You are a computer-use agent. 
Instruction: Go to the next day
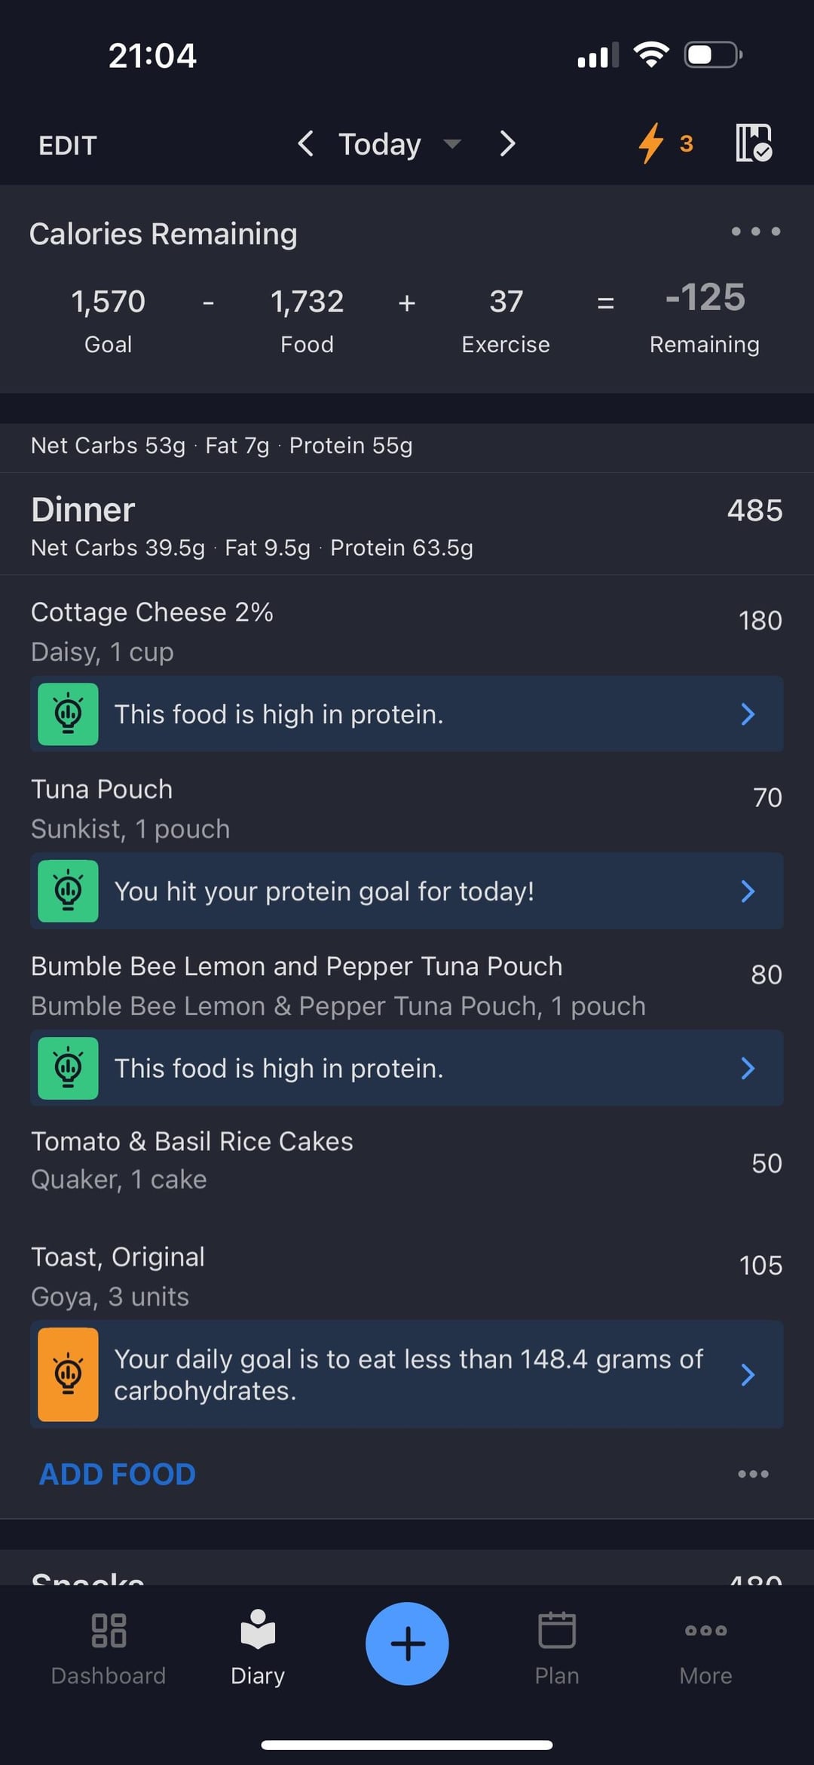point(508,143)
